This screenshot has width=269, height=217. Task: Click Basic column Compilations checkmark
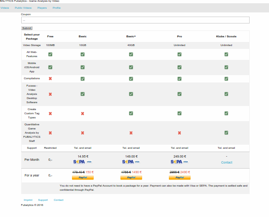[x=83, y=79]
